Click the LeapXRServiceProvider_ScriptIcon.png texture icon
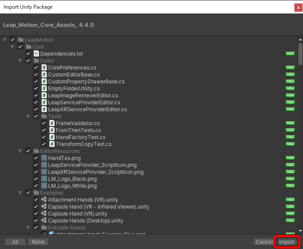The image size is (303, 249). (x=44, y=172)
